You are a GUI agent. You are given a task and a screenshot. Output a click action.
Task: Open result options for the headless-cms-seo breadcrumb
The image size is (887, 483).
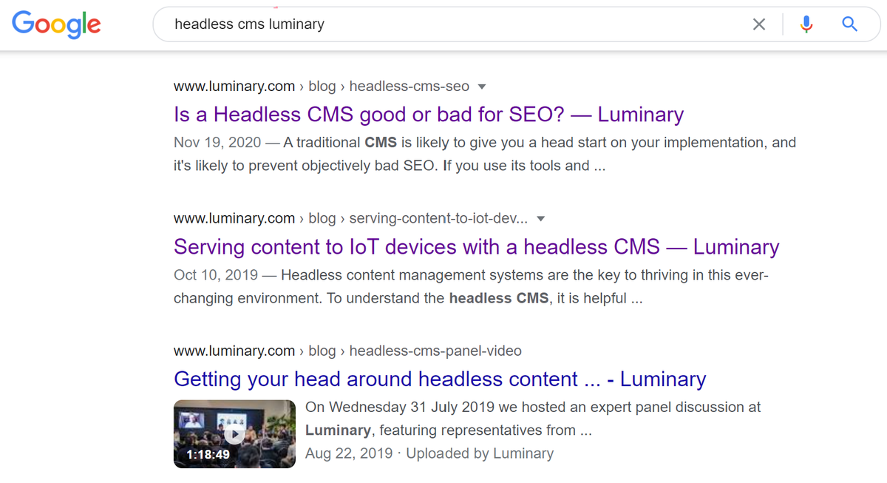tap(482, 87)
